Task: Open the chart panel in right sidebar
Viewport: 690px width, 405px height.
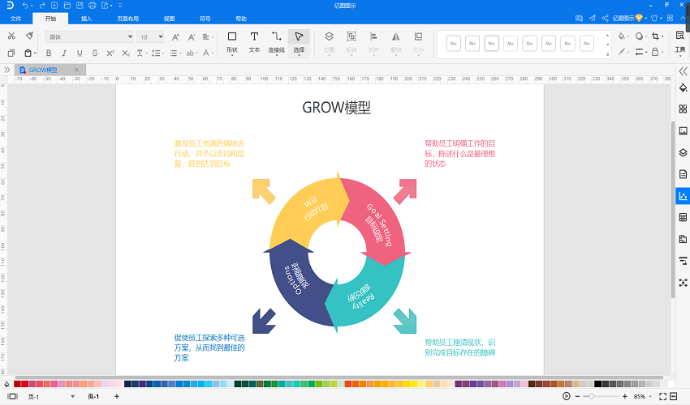Action: point(683,196)
